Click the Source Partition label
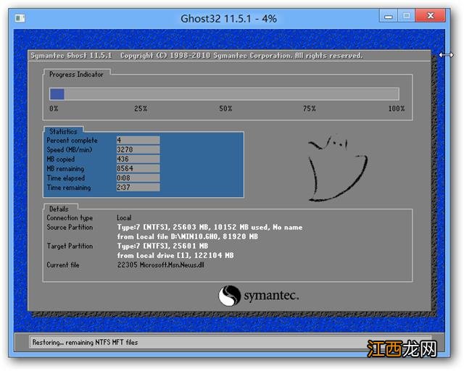464x371 pixels. (x=70, y=228)
